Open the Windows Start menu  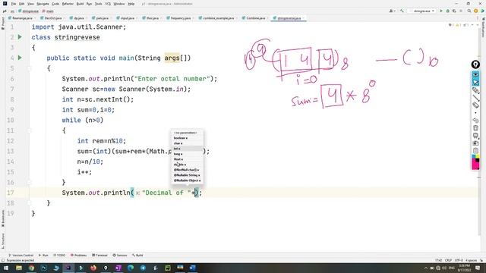point(6,268)
